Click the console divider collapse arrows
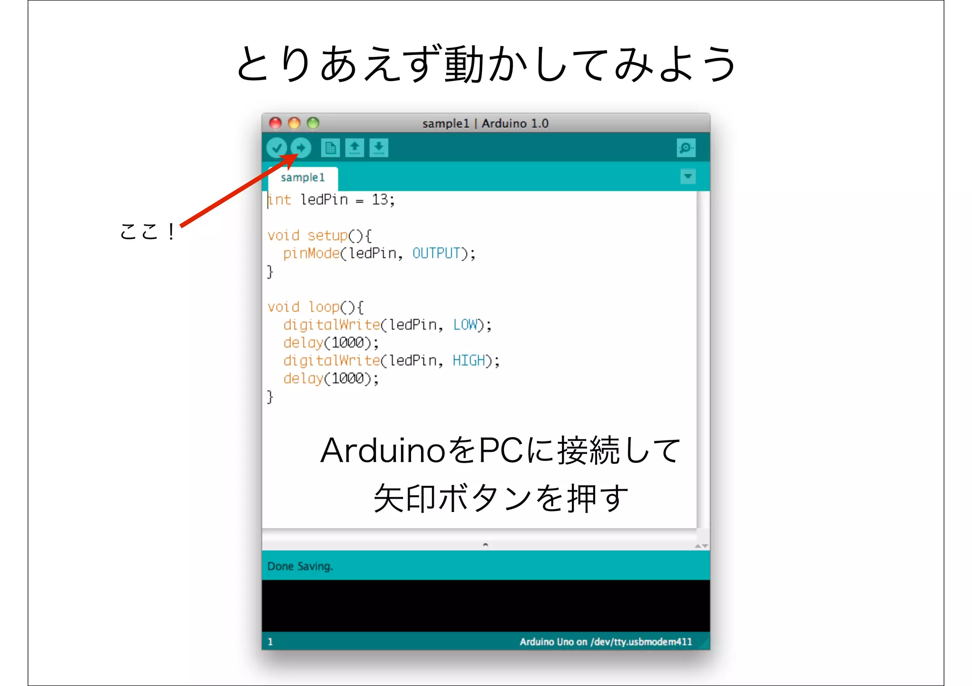The width and height of the screenshot is (972, 686). [x=701, y=546]
